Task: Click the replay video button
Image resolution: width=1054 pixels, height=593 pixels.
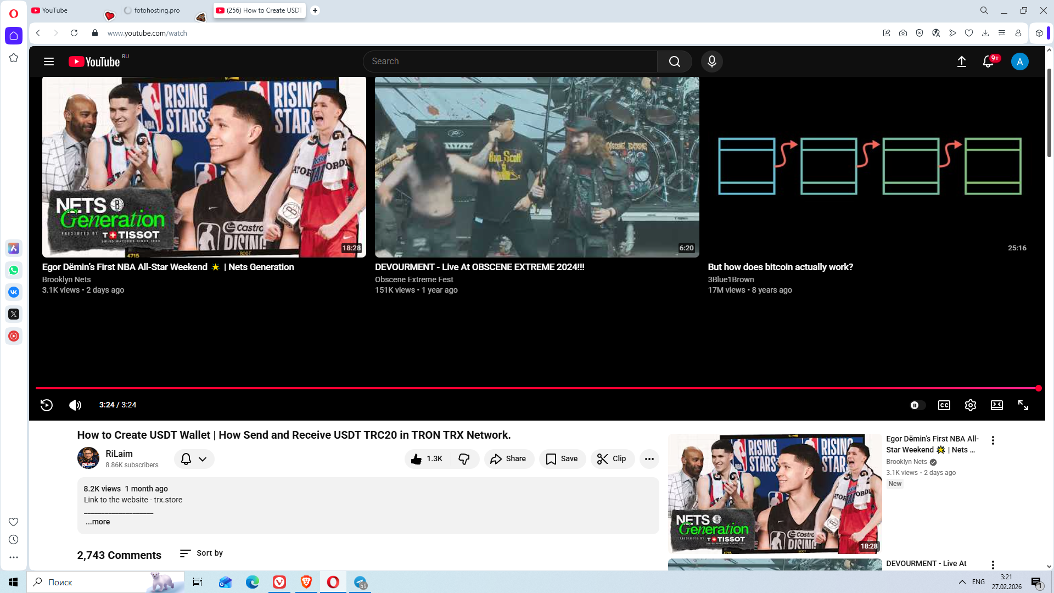Action: [x=47, y=405]
